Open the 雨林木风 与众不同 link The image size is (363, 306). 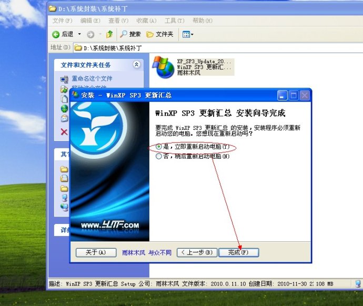(147, 252)
